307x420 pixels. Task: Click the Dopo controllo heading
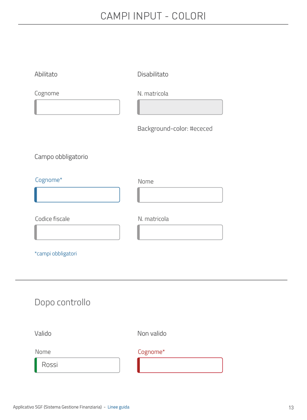point(63,302)
